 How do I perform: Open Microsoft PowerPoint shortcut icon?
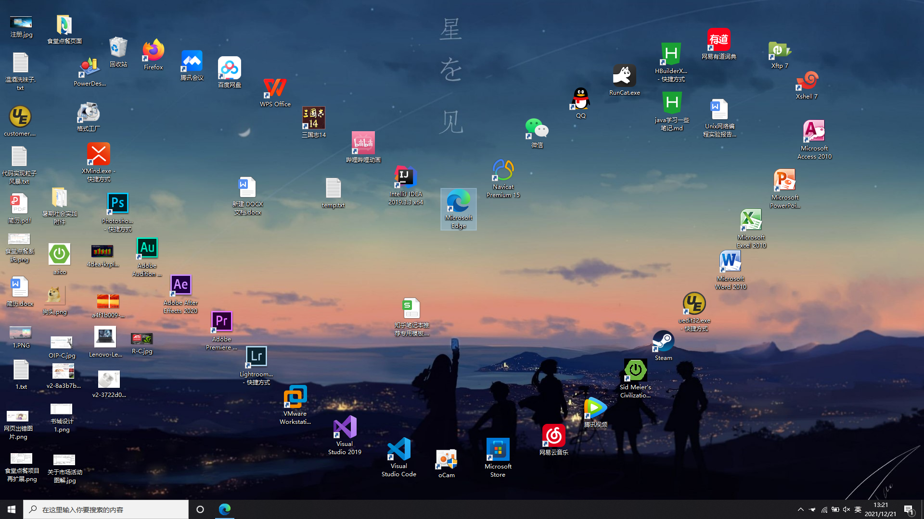click(785, 189)
